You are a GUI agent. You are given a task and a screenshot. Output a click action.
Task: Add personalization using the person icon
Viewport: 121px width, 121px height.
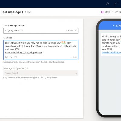click(11, 57)
